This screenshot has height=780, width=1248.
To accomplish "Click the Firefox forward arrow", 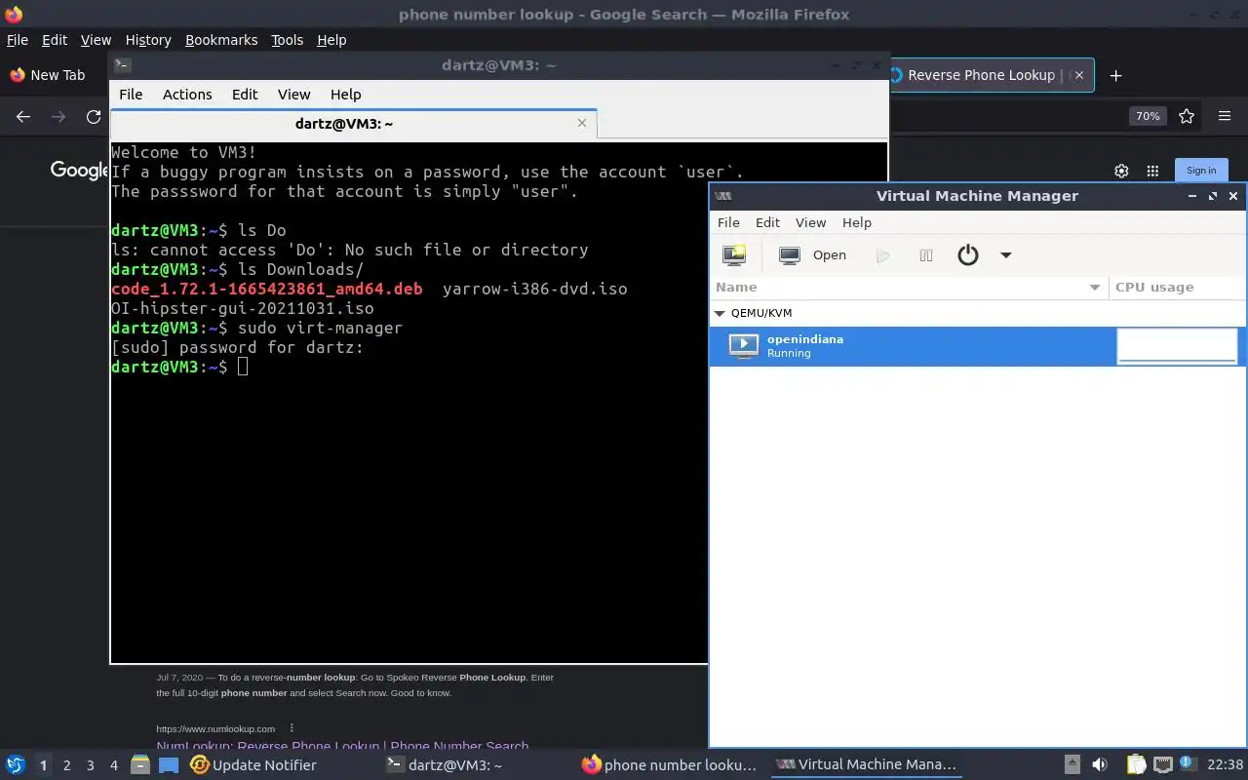I will pyautogui.click(x=58, y=116).
